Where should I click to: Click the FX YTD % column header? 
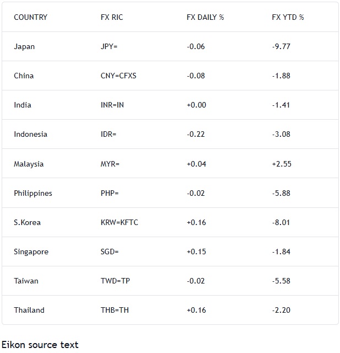tap(288, 17)
